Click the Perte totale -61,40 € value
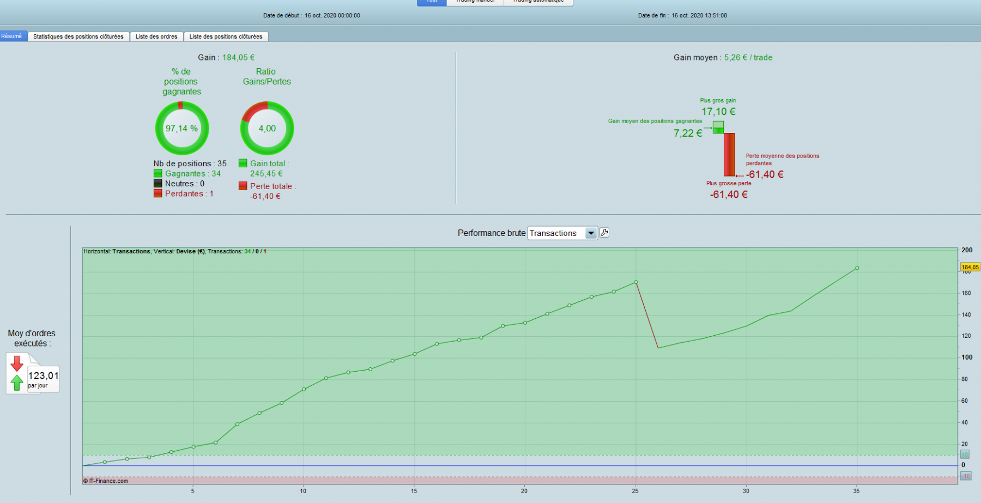Screen dimensions: 981x503 point(265,196)
